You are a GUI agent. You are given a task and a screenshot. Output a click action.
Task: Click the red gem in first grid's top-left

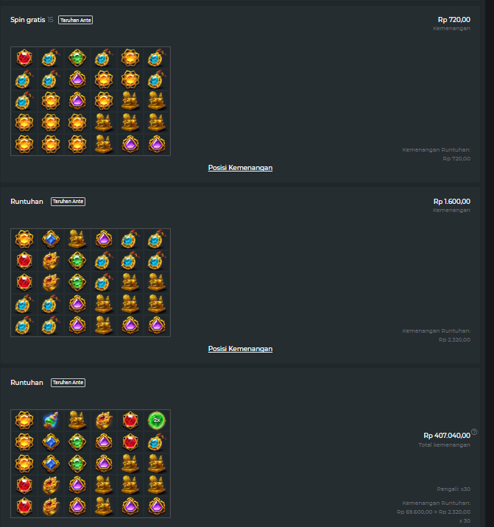(x=24, y=58)
